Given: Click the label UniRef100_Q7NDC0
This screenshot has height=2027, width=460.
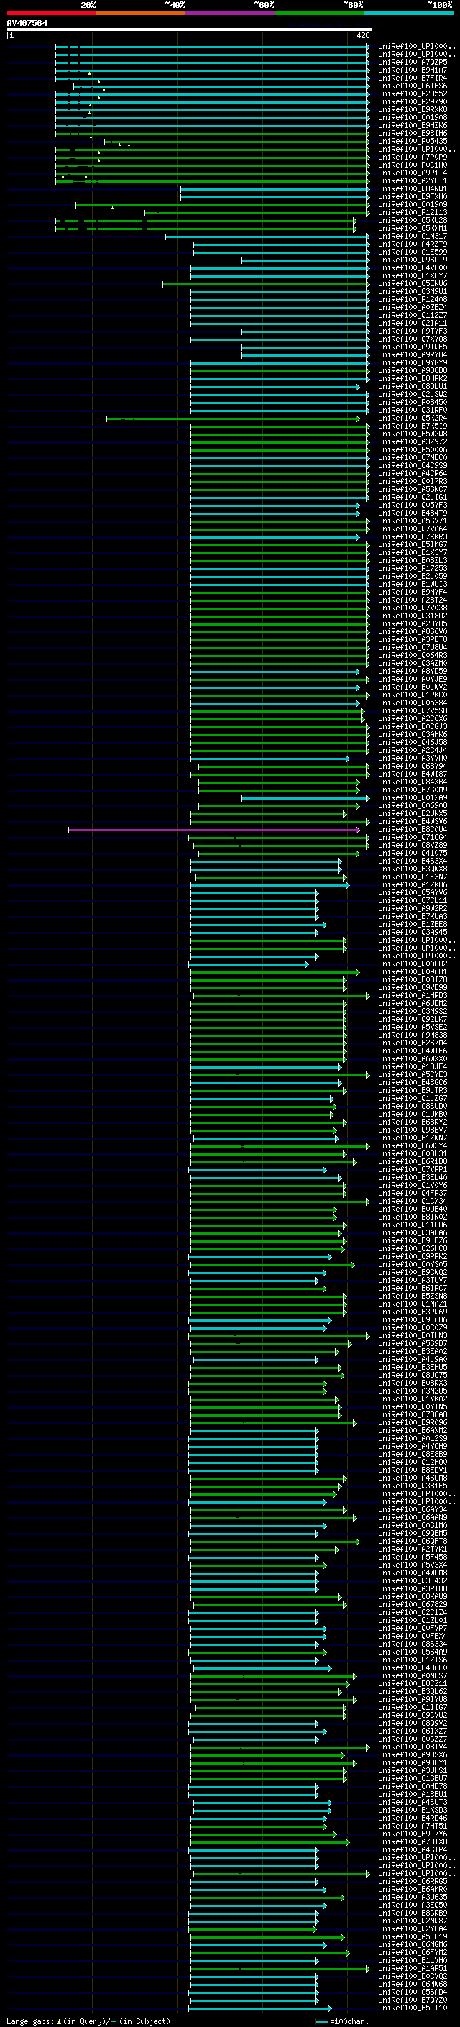Looking at the screenshot, I should pos(413,458).
